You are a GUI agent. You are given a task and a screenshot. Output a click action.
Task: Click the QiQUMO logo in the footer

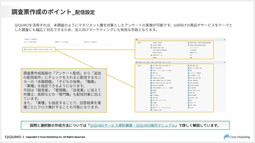(x=13, y=137)
